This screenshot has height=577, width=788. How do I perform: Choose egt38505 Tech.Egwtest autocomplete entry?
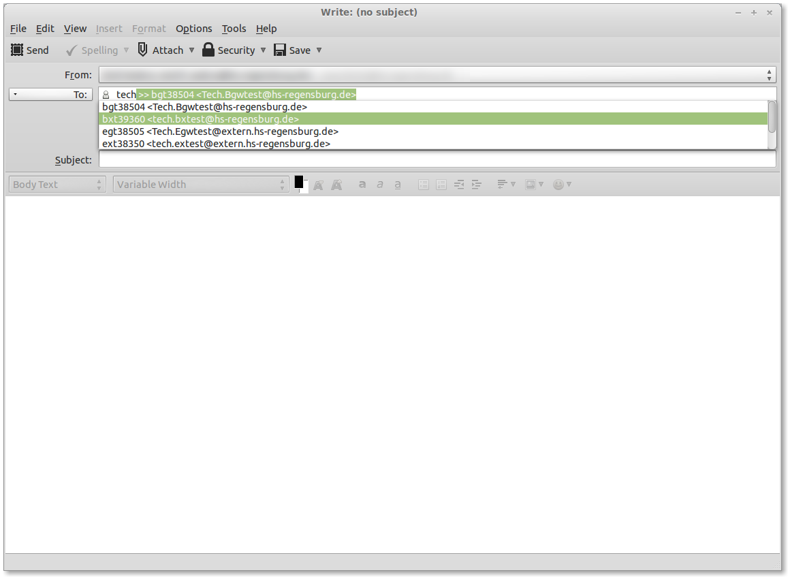220,131
